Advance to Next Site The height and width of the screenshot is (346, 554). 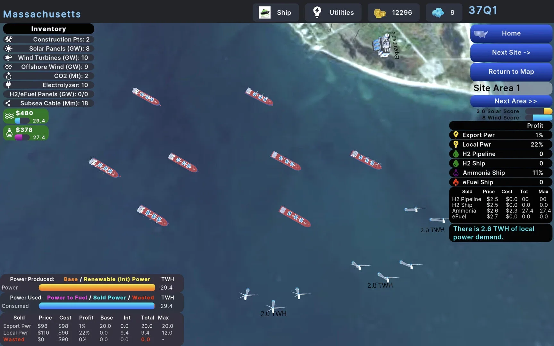click(x=511, y=53)
